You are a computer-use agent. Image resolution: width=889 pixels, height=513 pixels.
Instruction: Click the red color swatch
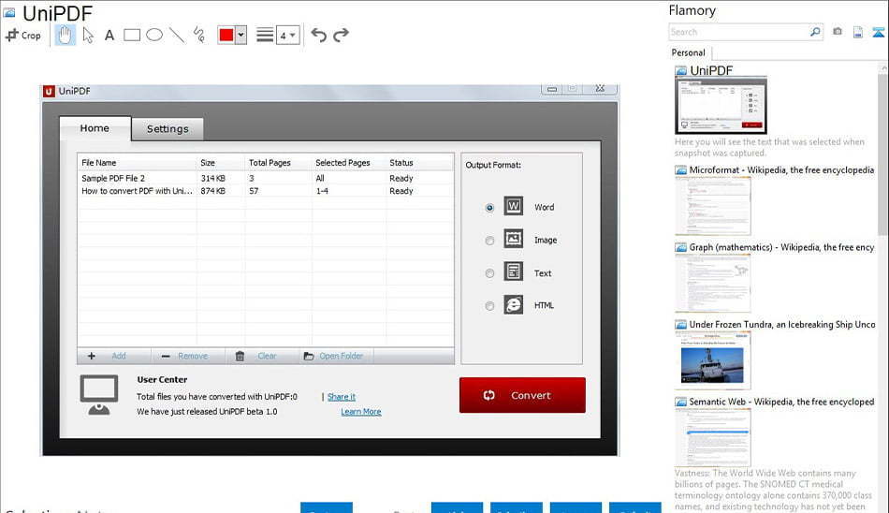(226, 36)
